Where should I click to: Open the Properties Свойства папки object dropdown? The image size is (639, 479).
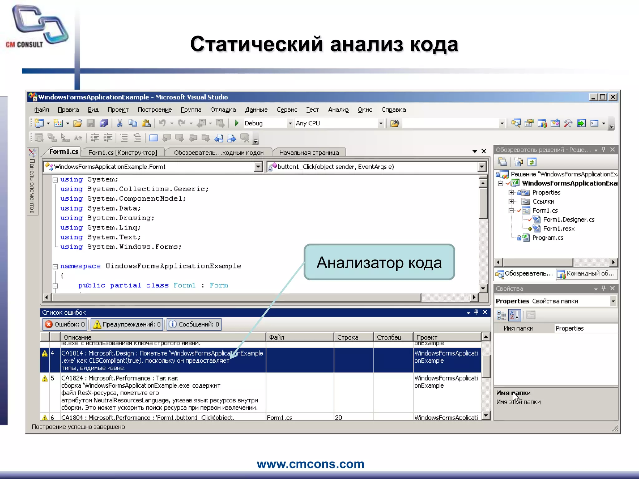tap(613, 301)
